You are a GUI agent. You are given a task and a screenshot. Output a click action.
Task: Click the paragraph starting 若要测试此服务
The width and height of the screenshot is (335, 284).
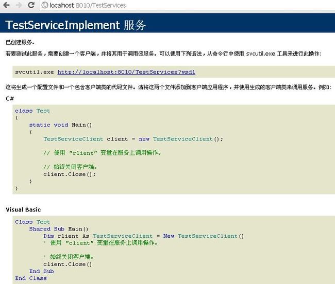163,54
